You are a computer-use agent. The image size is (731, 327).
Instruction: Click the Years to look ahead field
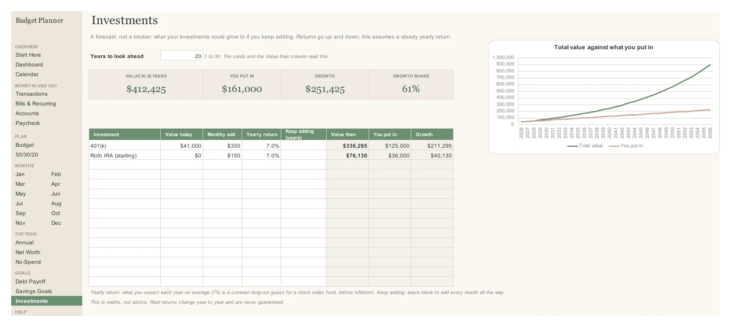coord(182,56)
